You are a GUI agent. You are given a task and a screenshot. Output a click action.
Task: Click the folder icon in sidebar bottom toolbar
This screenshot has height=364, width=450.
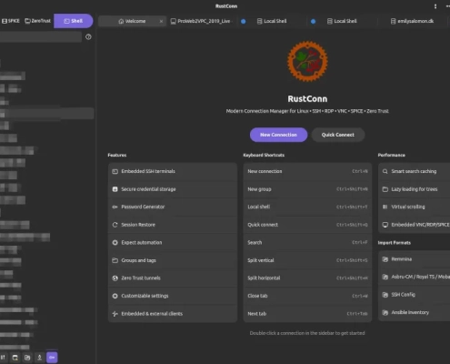(27, 358)
